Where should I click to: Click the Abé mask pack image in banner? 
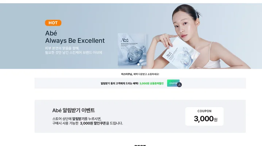(x=132, y=49)
